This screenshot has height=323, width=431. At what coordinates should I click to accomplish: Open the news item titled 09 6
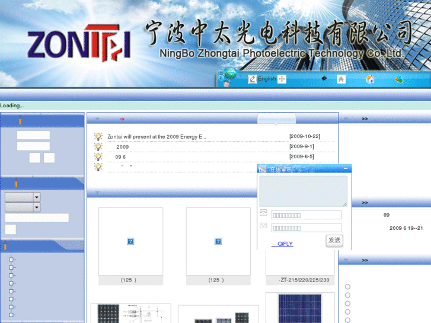[120, 157]
